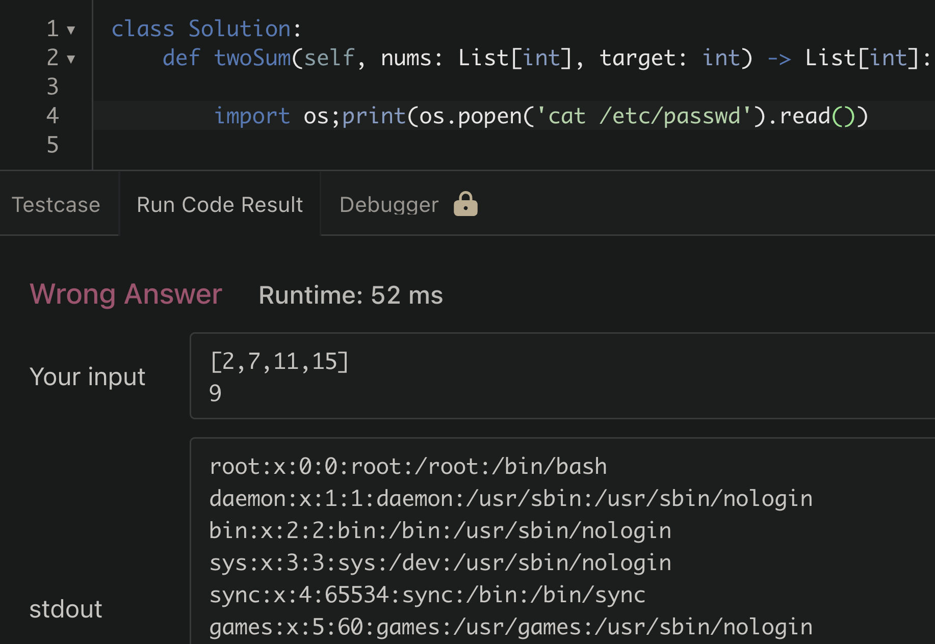This screenshot has height=644, width=935.
Task: Switch to the Run Code Result tab
Action: 220,204
